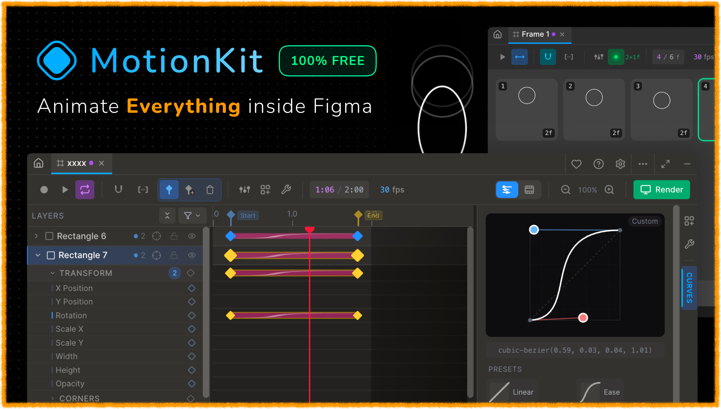Select the Height property row

pyautogui.click(x=116, y=370)
